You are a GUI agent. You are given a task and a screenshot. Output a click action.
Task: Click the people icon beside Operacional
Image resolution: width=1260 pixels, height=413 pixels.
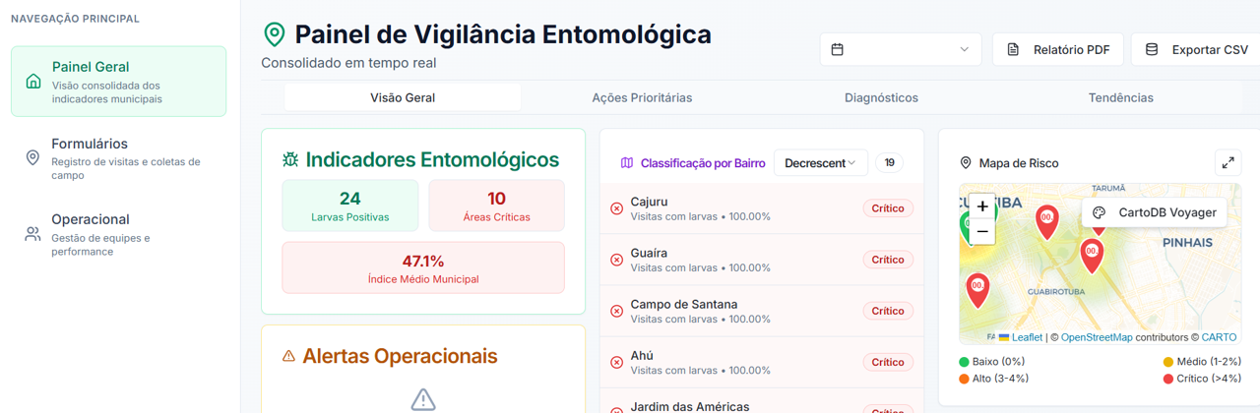32,234
